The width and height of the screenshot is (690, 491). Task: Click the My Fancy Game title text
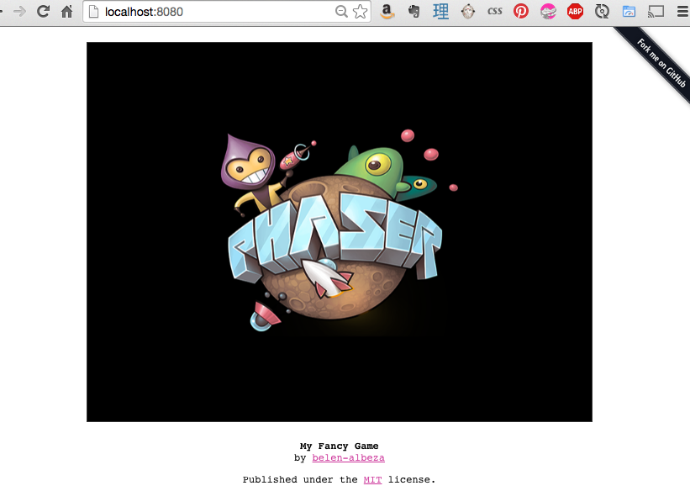tap(339, 446)
